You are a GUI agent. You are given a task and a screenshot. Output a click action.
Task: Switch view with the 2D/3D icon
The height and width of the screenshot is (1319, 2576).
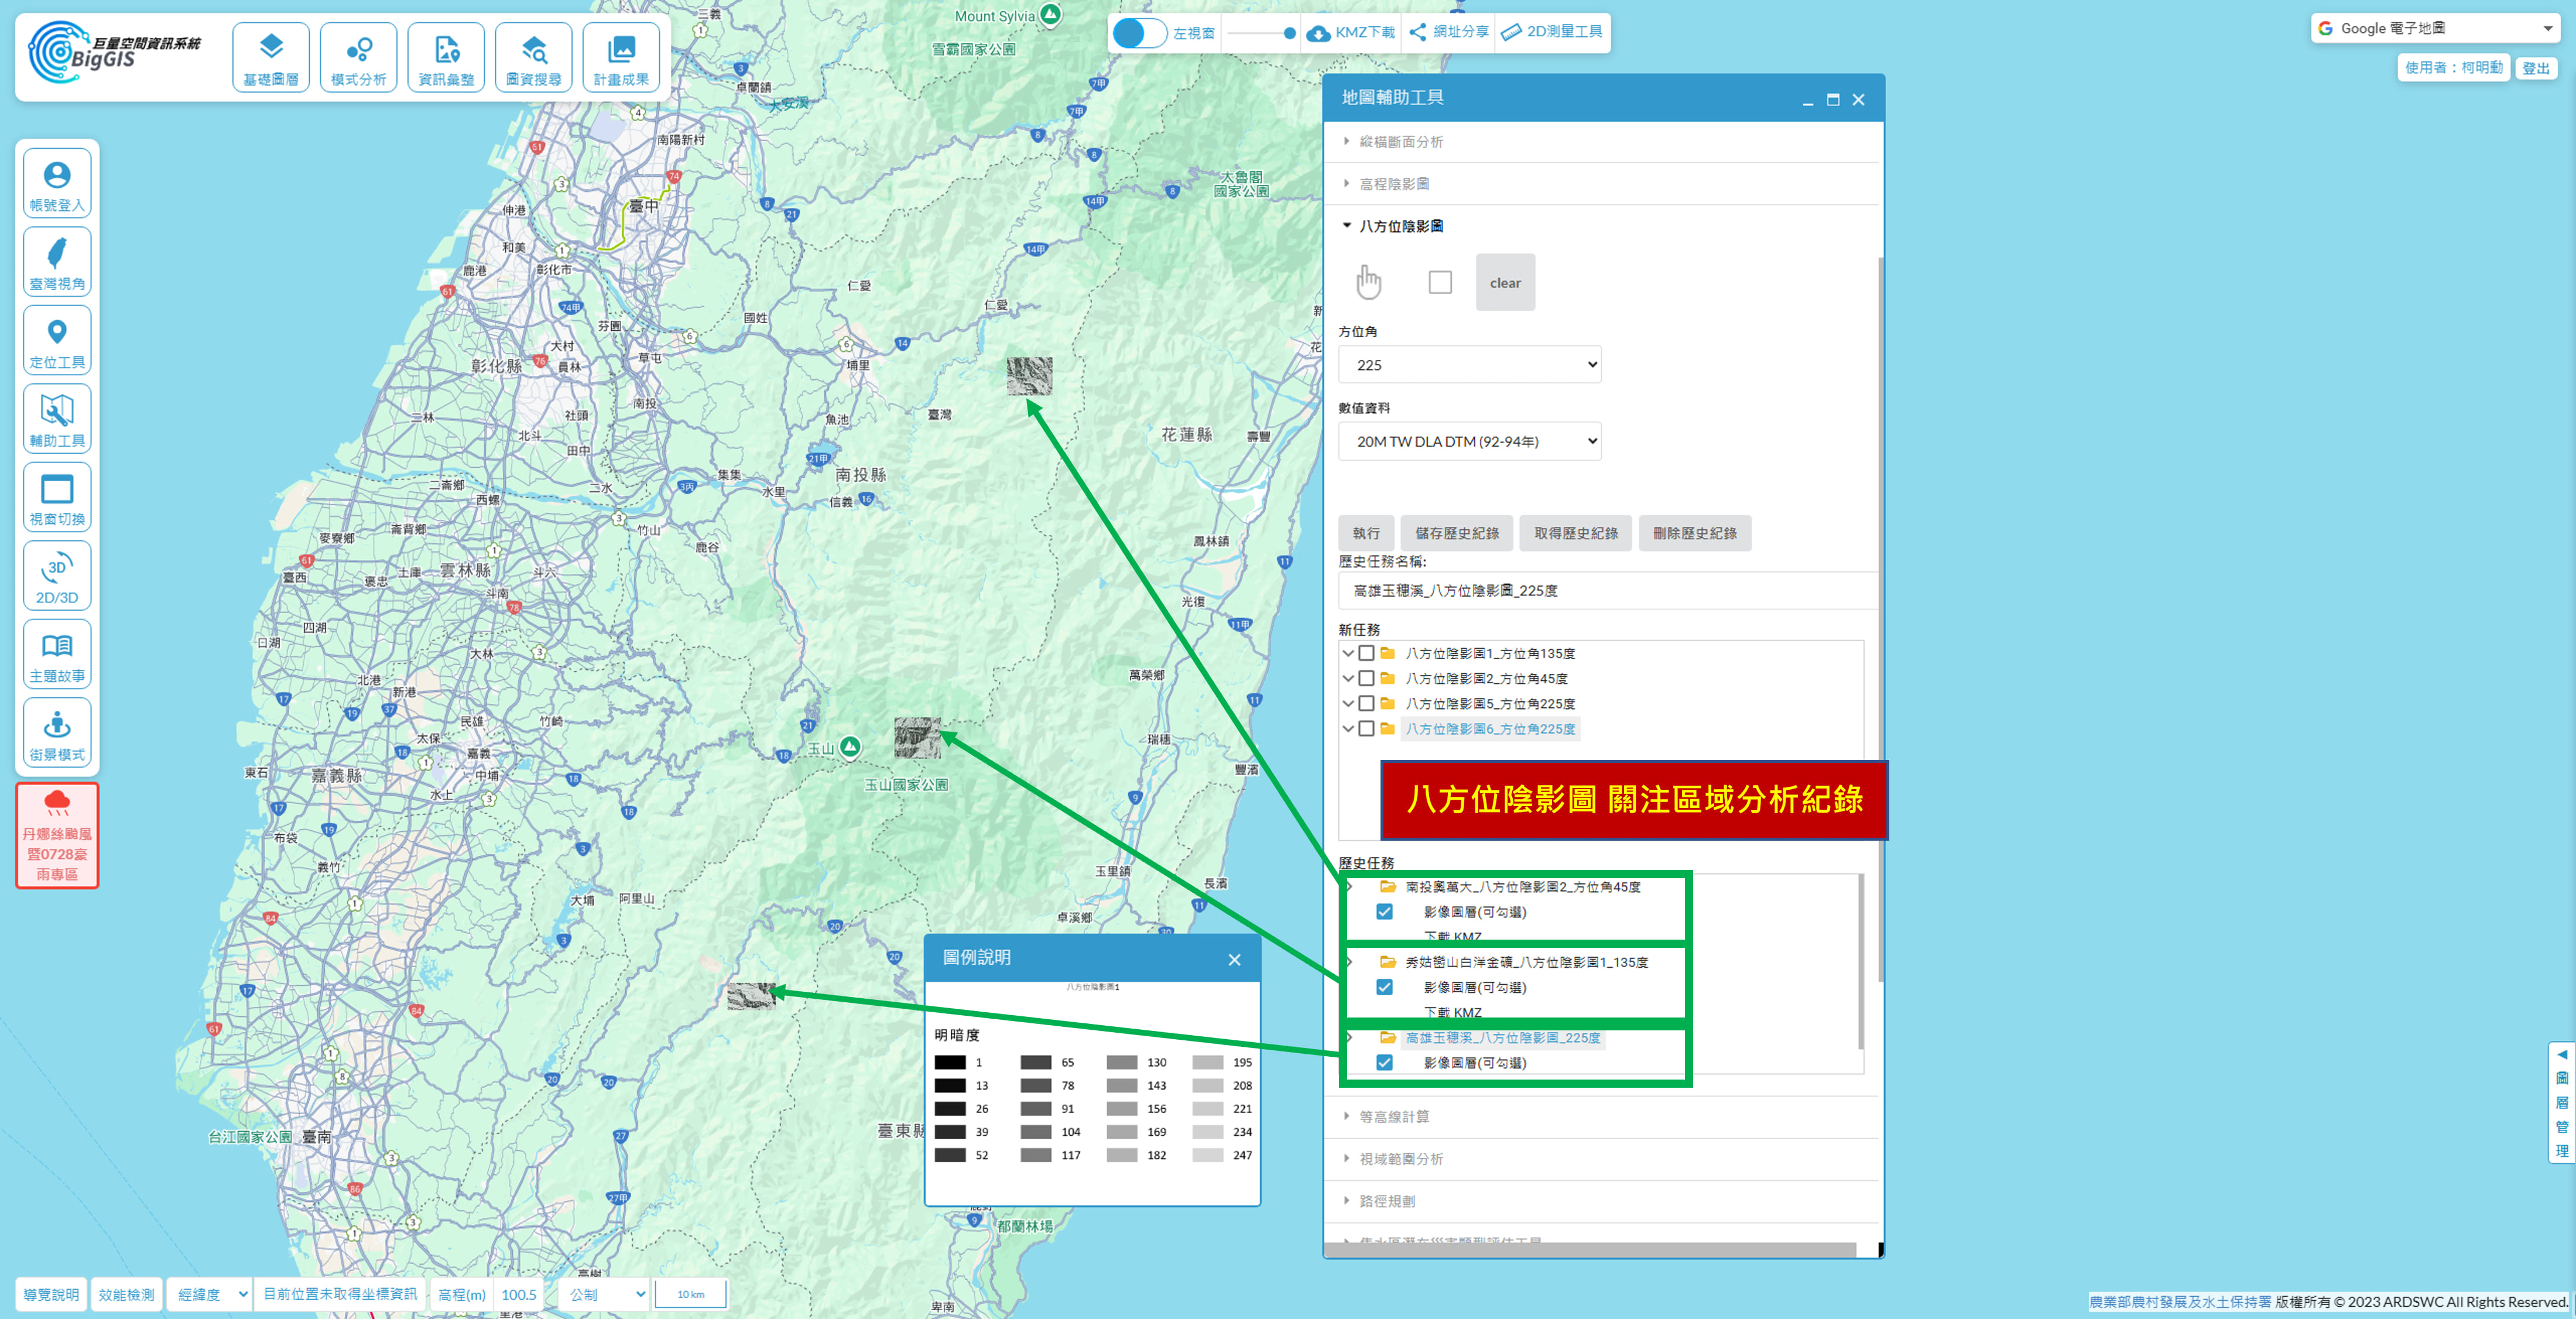pos(57,577)
